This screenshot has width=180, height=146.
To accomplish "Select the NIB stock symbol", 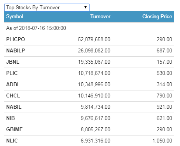I will click(x=10, y=118).
